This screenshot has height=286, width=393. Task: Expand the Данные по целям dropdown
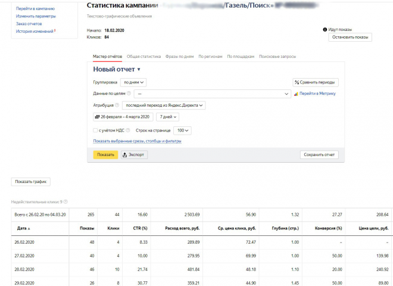(x=213, y=94)
